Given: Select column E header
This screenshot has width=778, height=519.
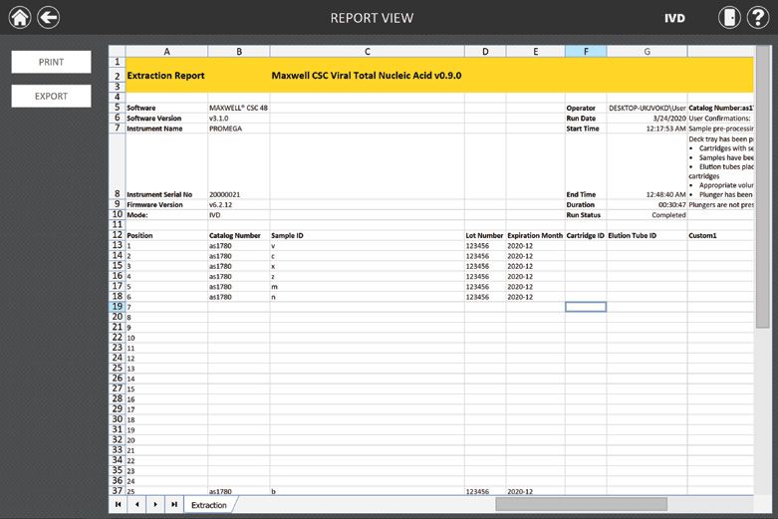Looking at the screenshot, I should click(x=535, y=51).
